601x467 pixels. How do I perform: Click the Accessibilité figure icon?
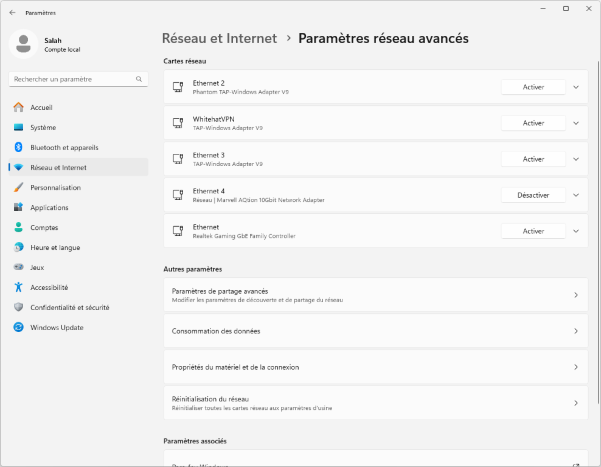point(18,287)
